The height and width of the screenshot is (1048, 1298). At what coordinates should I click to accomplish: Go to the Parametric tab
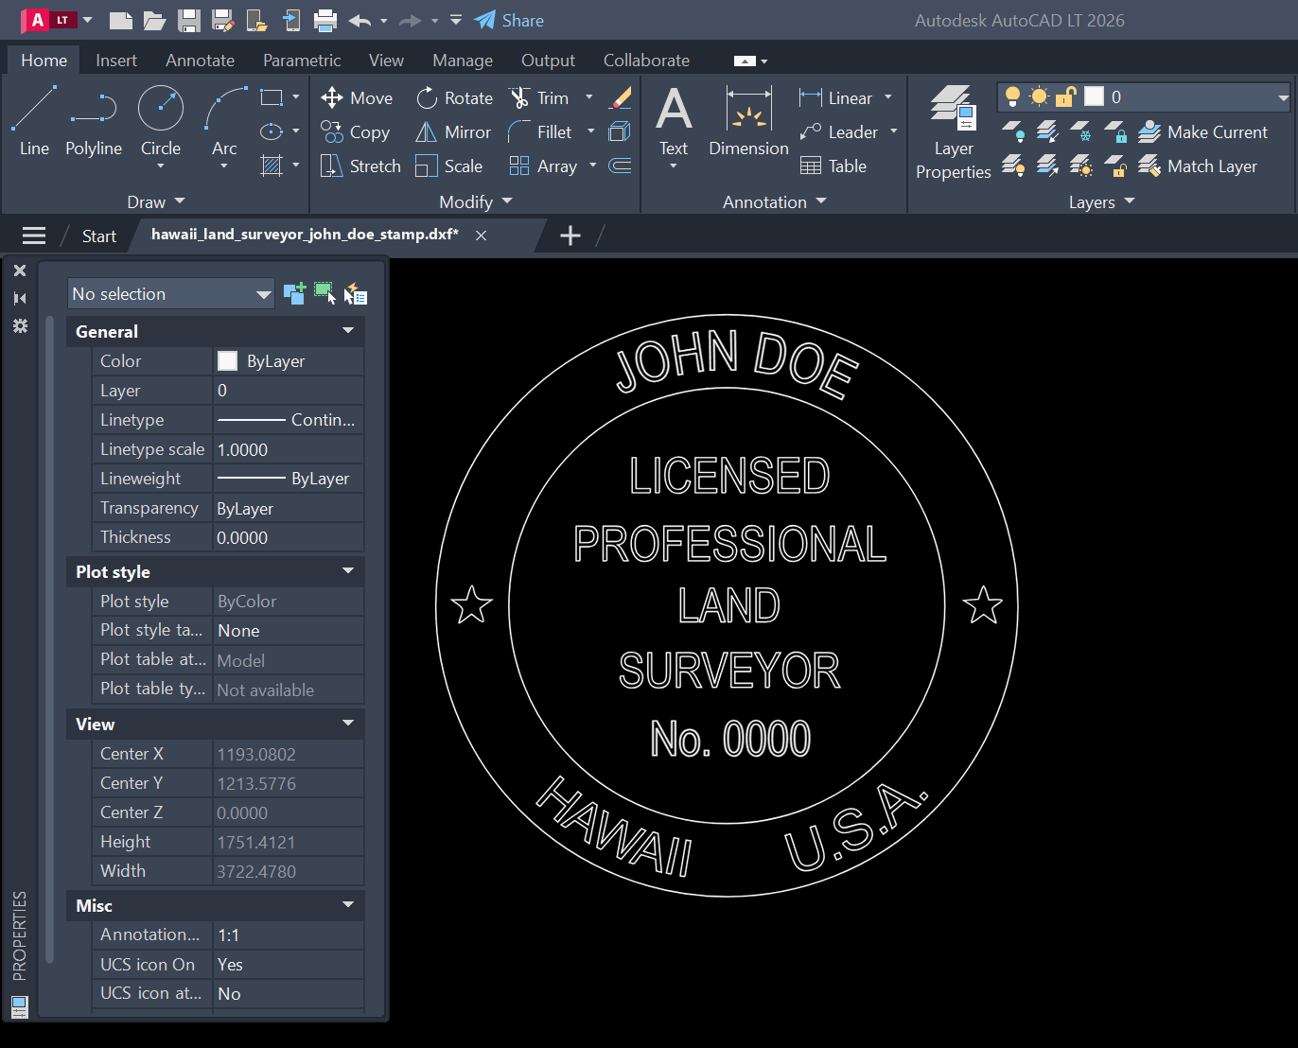[302, 60]
